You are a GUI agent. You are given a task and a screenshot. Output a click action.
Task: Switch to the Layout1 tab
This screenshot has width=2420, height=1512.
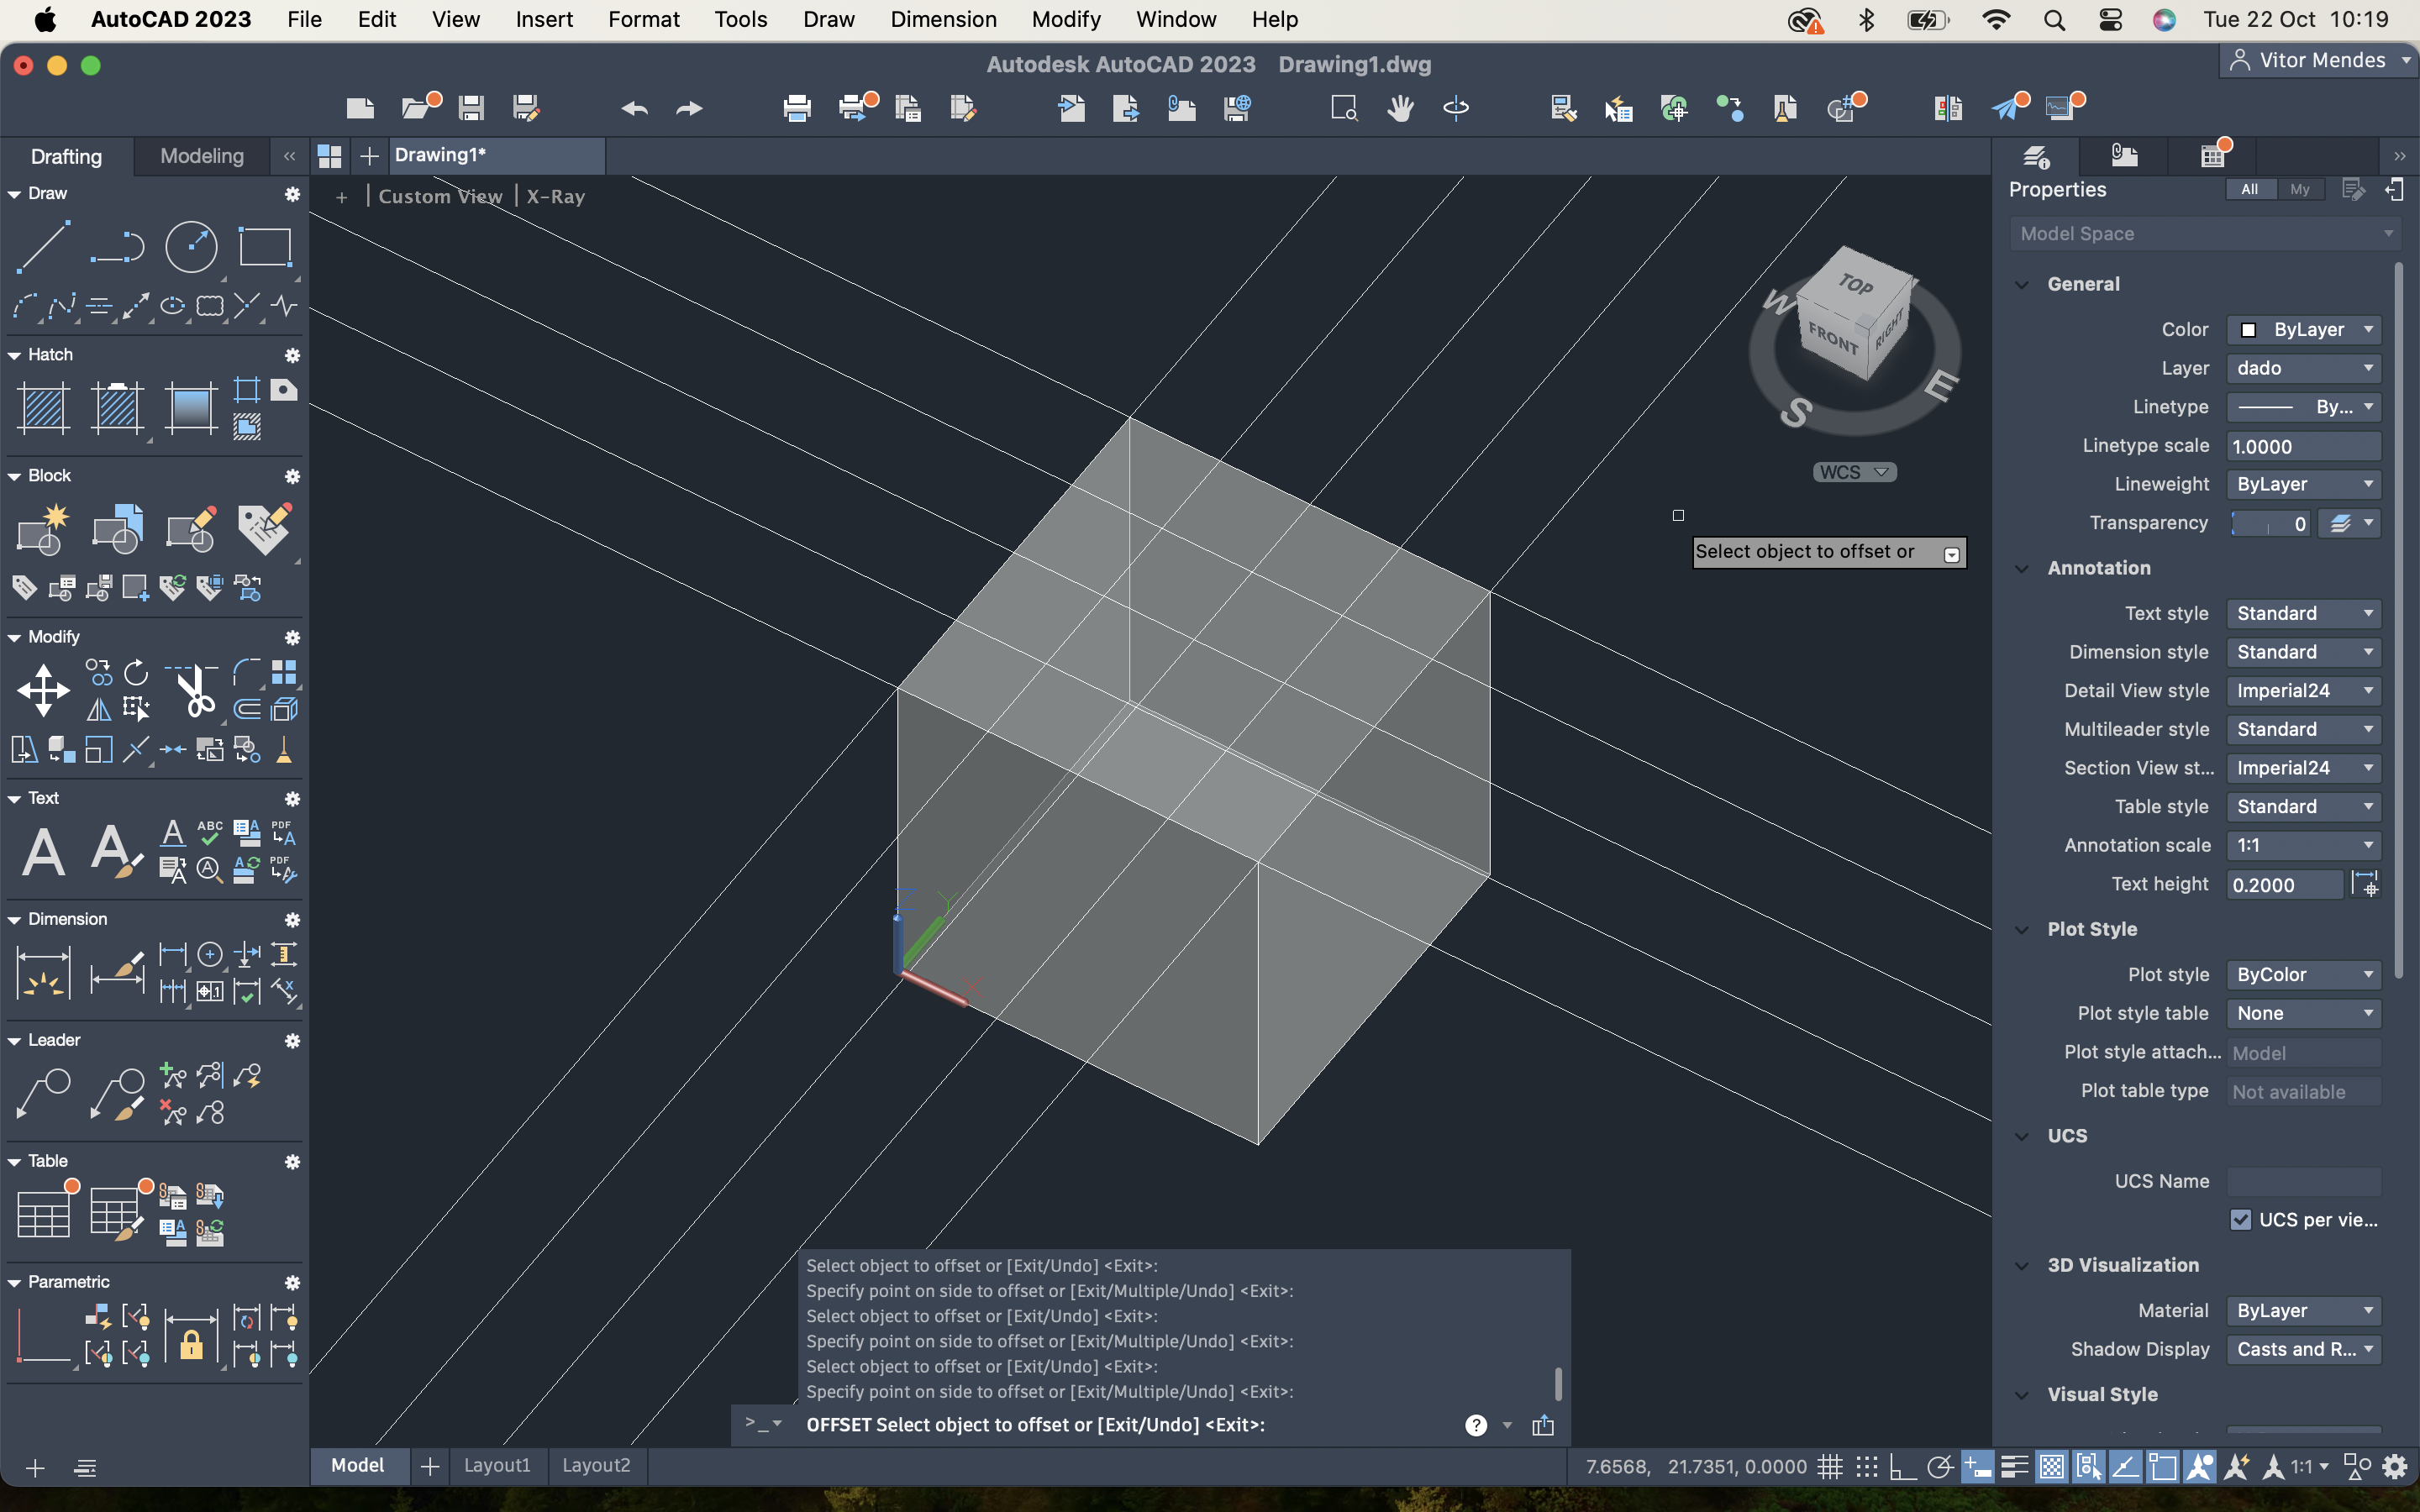pos(497,1465)
